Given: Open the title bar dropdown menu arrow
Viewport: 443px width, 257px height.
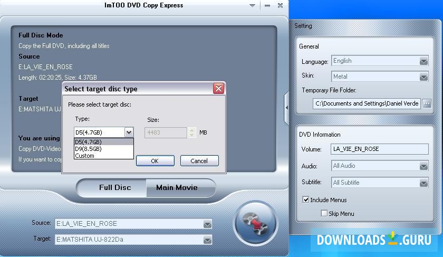Looking at the screenshot, I should 252,5.
